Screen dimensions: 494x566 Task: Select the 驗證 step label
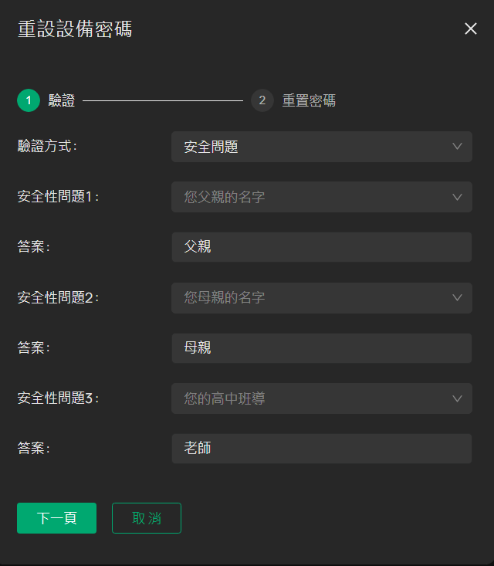[62, 100]
